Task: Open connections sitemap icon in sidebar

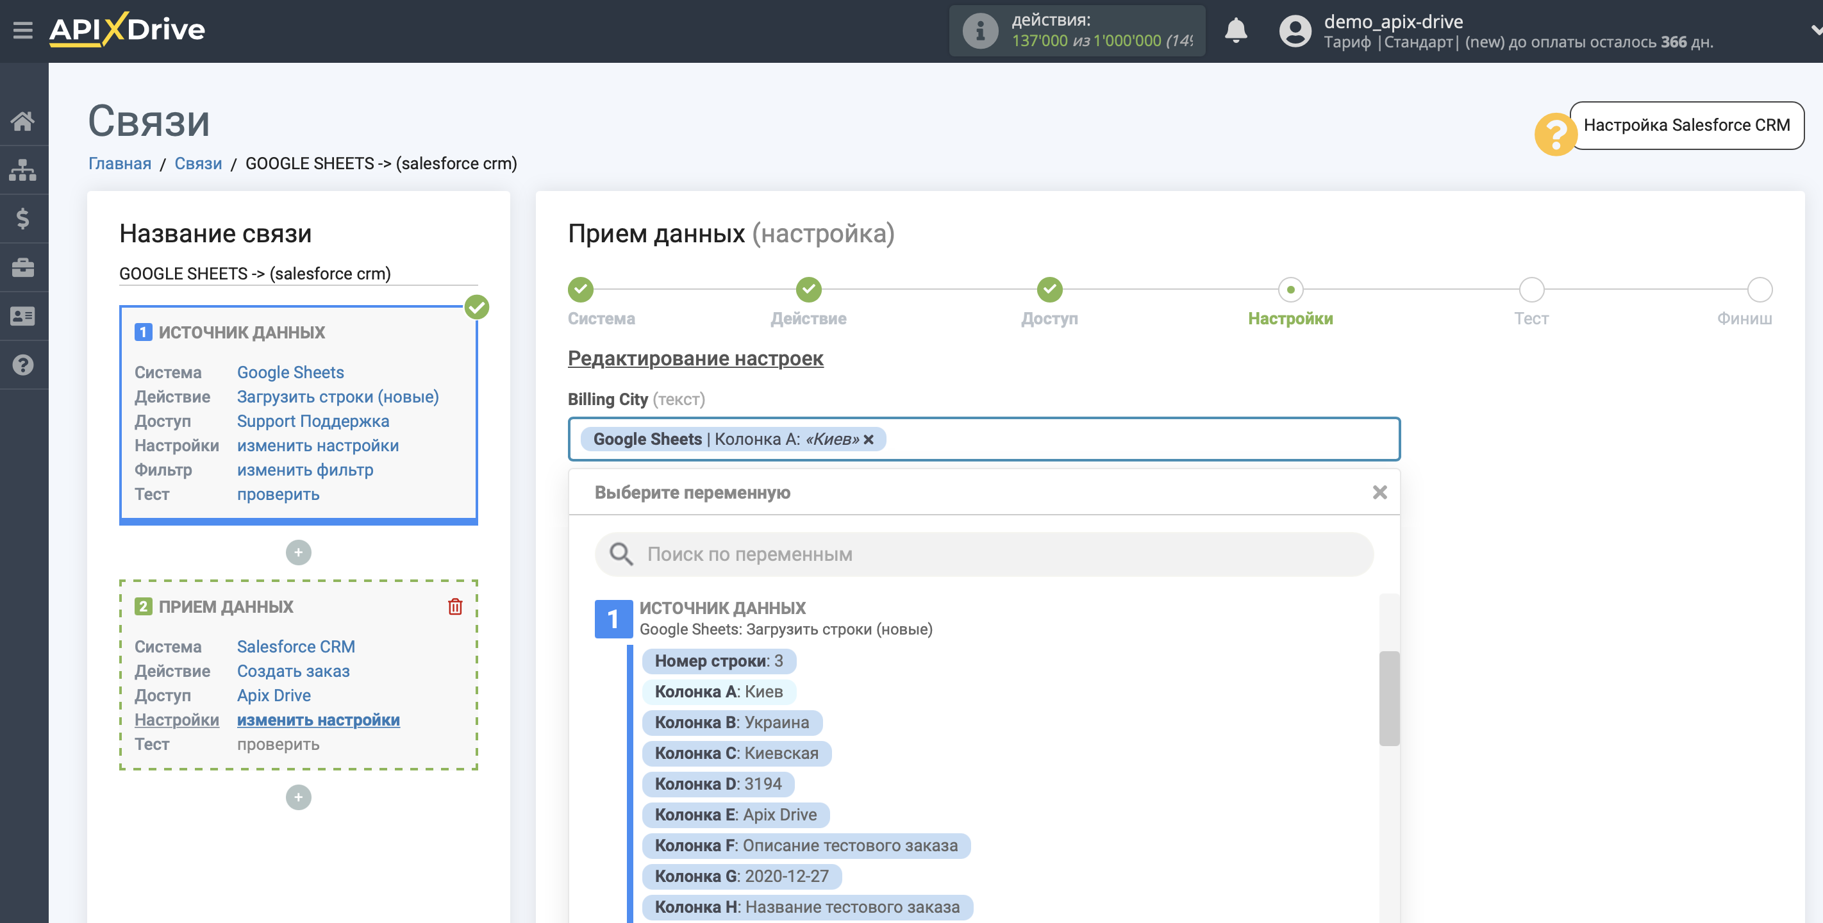Action: coord(22,170)
